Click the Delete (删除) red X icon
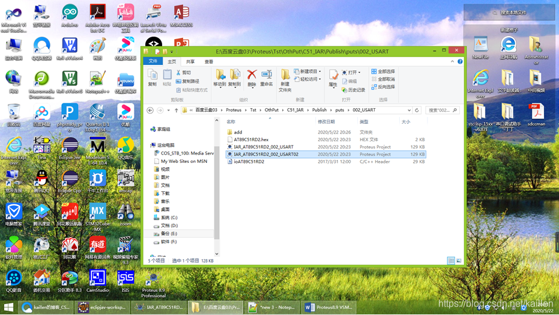Image resolution: width=559 pixels, height=315 pixels. coord(252,78)
